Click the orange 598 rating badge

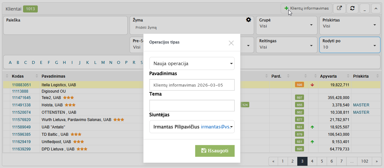coord(300,85)
